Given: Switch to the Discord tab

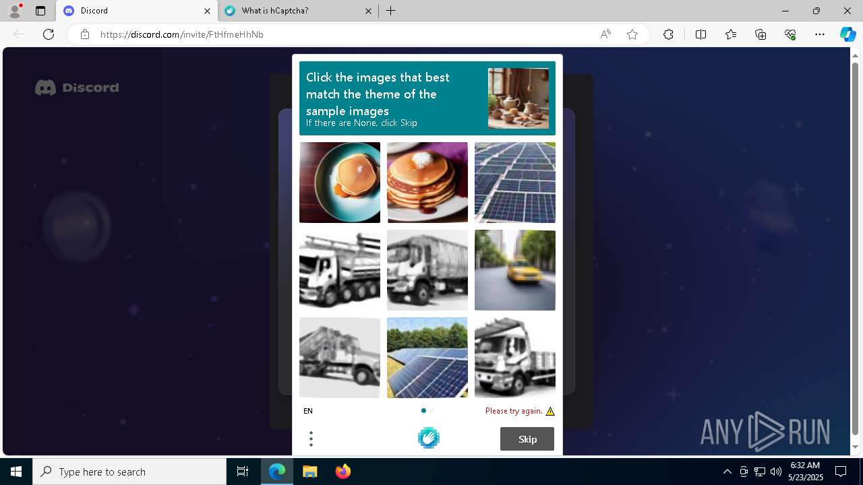Looking at the screenshot, I should pyautogui.click(x=136, y=11).
